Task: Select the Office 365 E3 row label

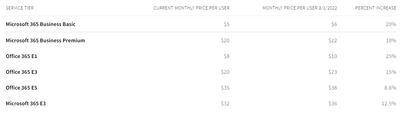Action: (22, 72)
